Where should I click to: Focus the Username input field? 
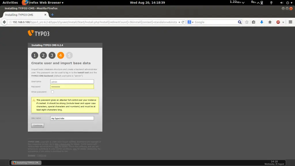[72, 82]
